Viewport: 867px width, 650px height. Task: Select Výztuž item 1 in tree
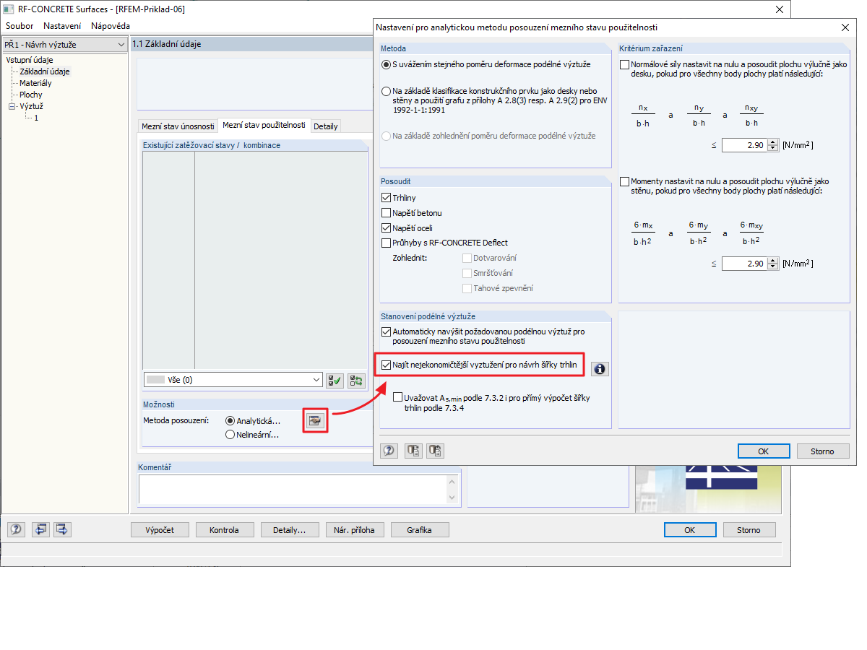click(36, 118)
